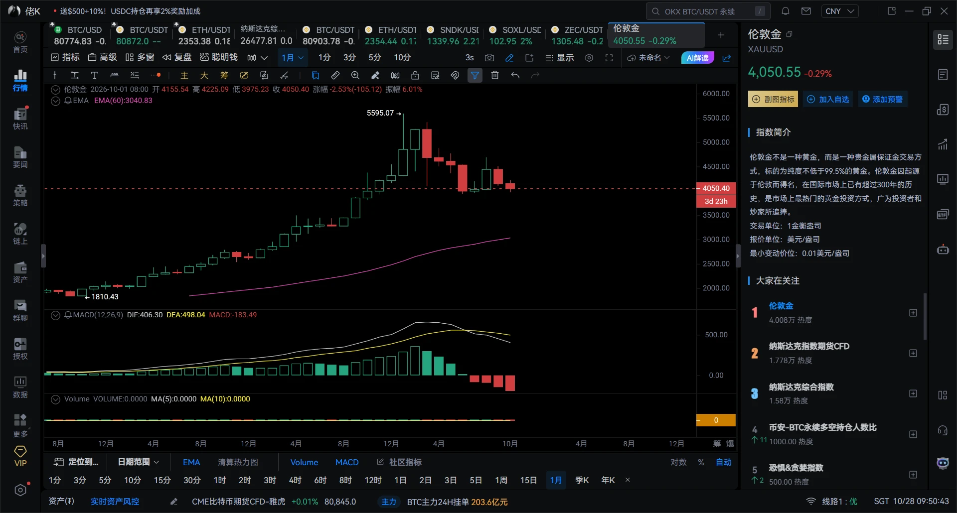The height and width of the screenshot is (513, 957).
Task: Click the screenshot camera icon
Action: [489, 58]
